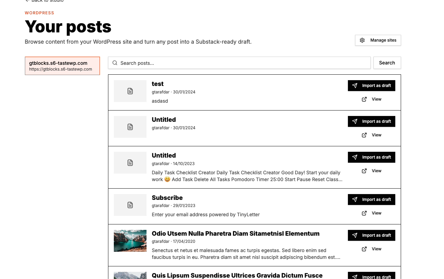Viewport: 444px width, 279px height.
Task: Click paper plane icon for 'test' post
Action: (x=355, y=86)
